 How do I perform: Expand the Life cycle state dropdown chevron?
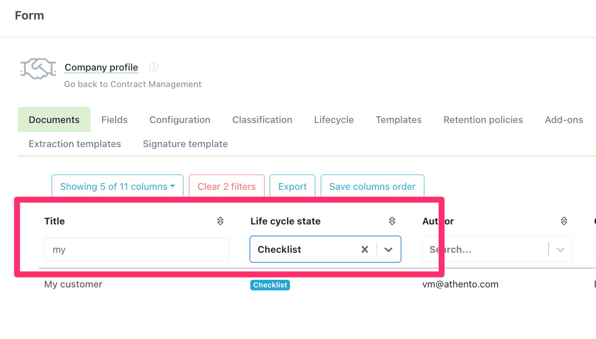(388, 249)
